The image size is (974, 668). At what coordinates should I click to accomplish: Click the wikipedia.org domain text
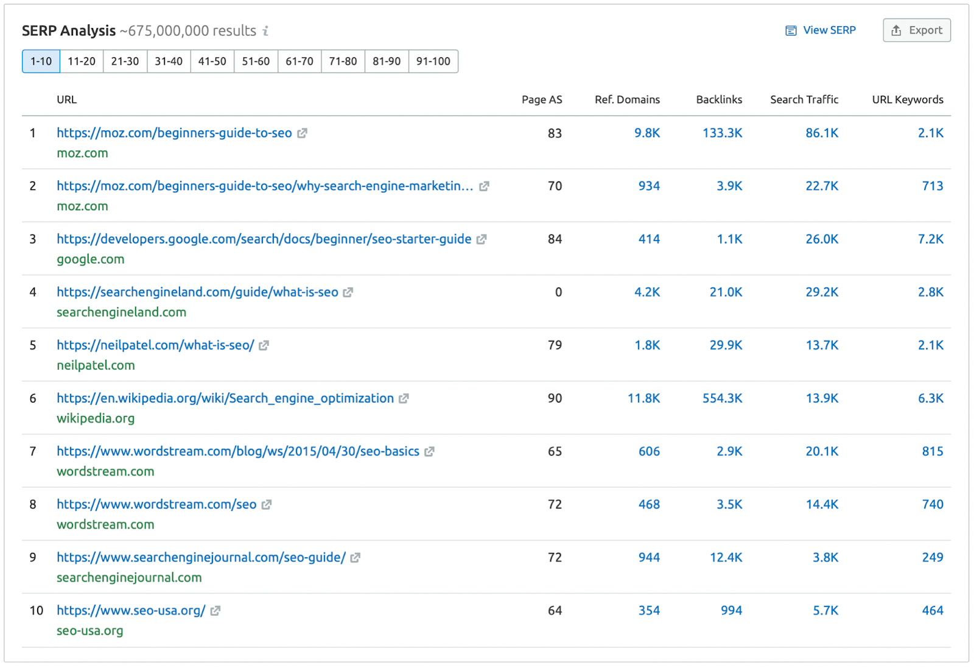[96, 418]
